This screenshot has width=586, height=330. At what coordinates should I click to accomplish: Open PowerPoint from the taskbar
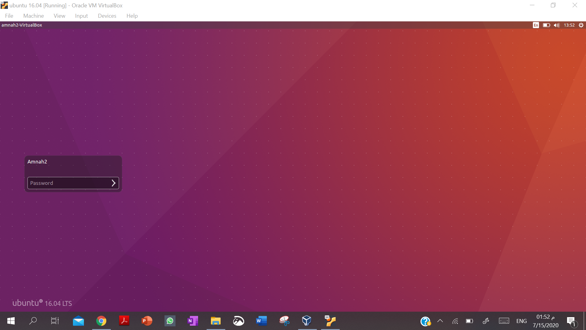(147, 321)
